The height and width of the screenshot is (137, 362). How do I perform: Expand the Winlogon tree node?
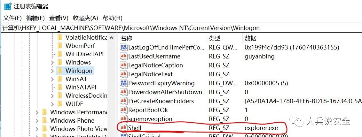coord(52,71)
